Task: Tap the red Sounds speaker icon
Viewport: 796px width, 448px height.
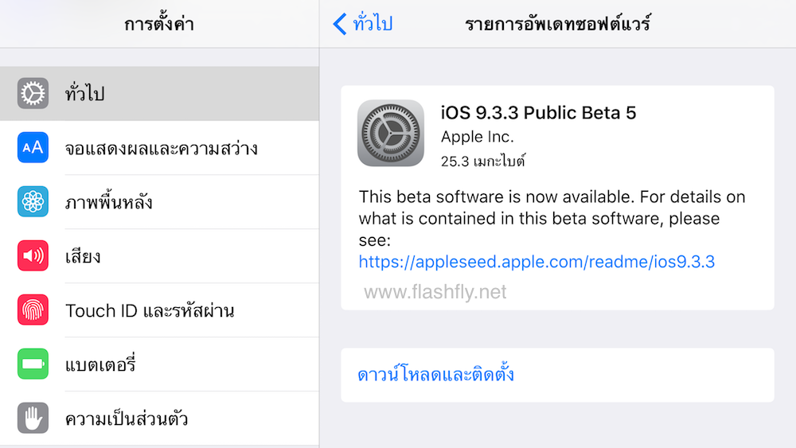Action: (33, 256)
